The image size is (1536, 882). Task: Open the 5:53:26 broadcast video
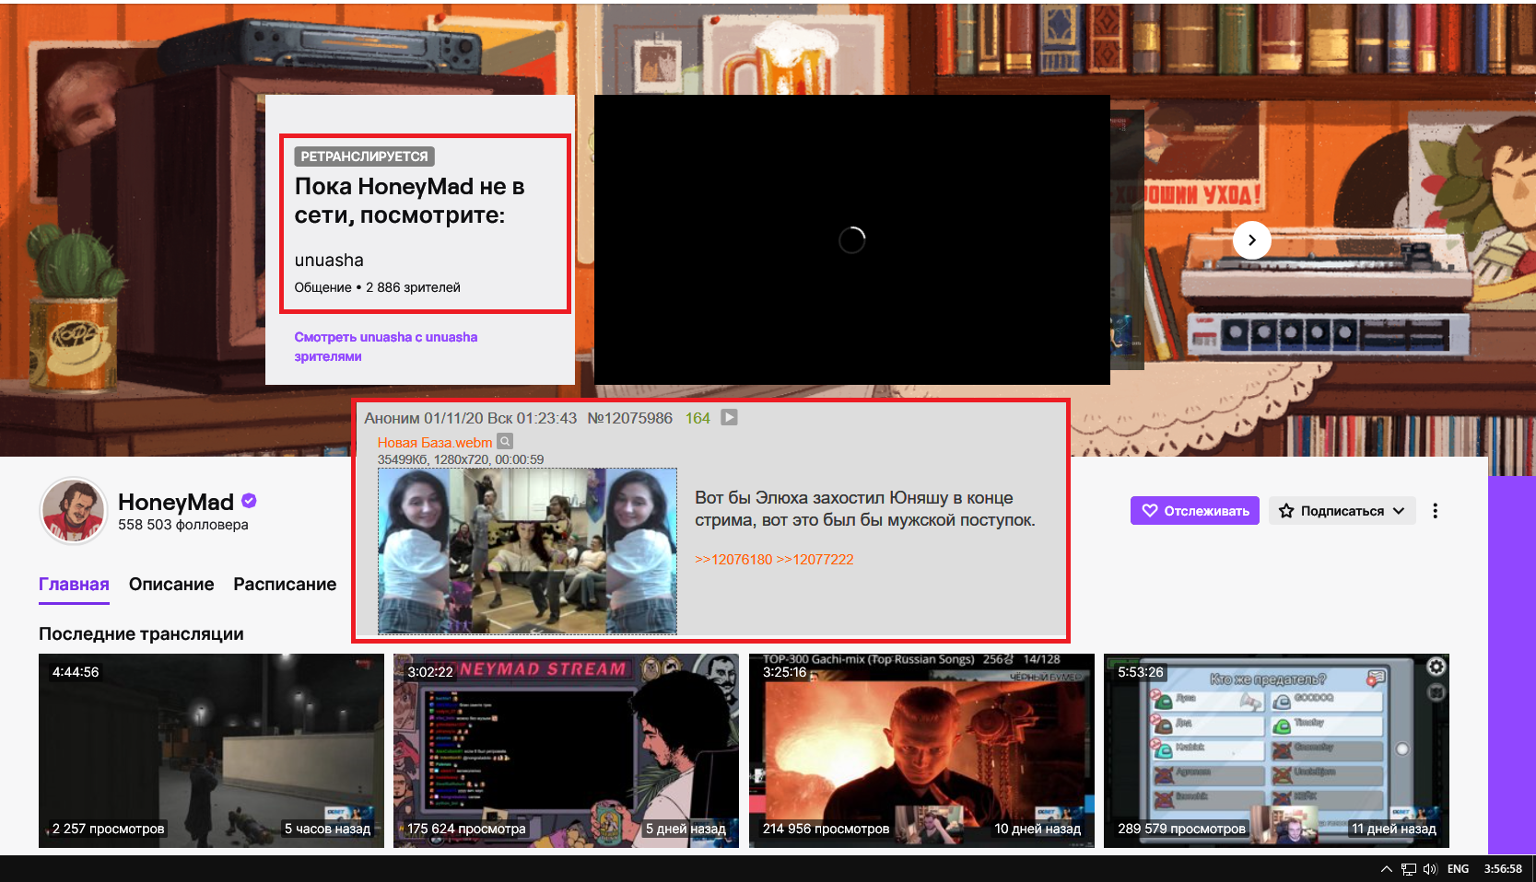click(1276, 750)
